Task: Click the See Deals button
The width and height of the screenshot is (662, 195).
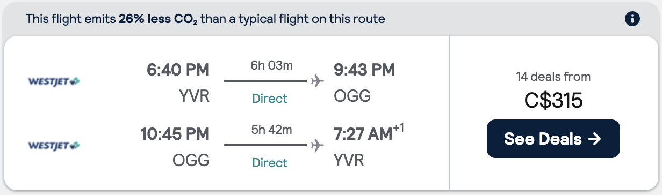Action: (553, 139)
